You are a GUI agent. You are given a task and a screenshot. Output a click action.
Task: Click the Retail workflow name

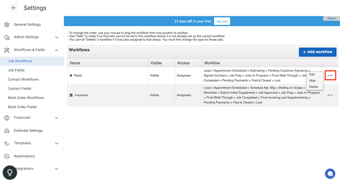78,76
